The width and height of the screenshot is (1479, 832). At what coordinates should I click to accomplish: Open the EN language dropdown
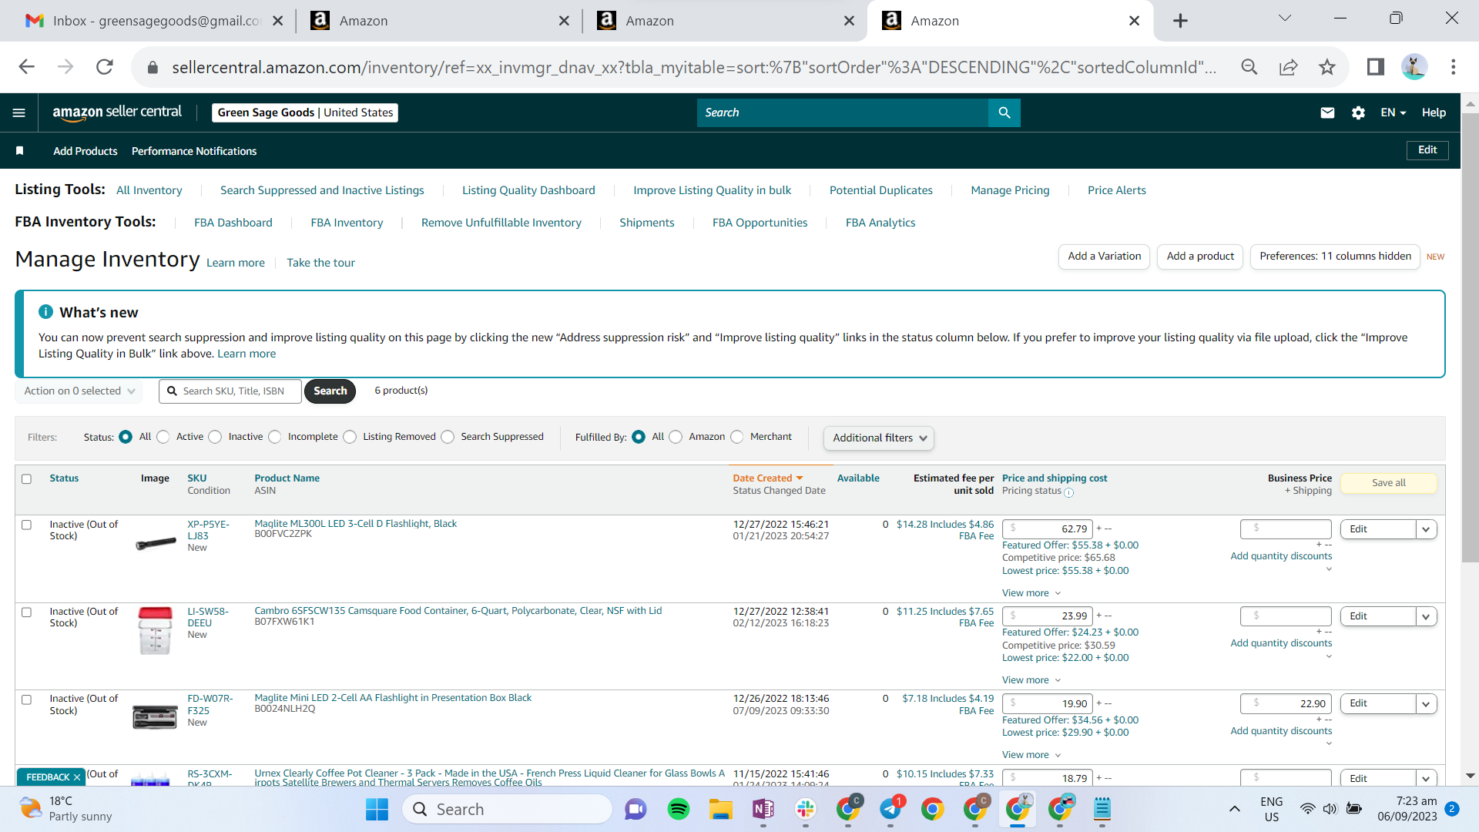pos(1393,112)
